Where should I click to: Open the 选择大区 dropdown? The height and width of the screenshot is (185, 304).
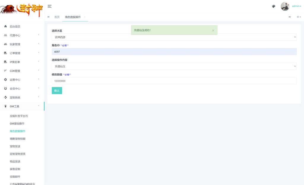tap(174, 37)
